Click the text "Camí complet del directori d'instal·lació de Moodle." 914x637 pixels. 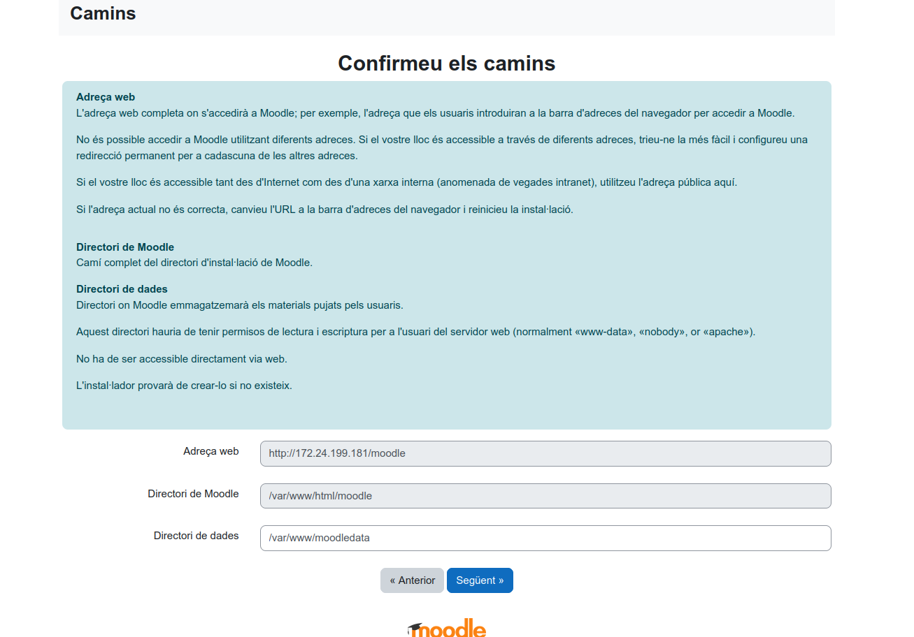pos(194,263)
